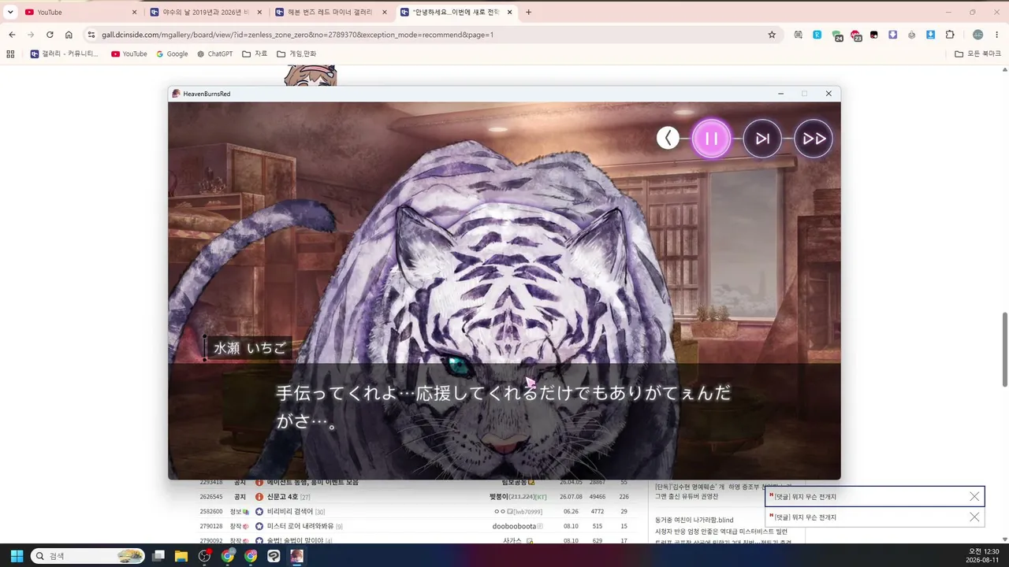
Task: Open the YouTube bookmark
Action: click(129, 54)
